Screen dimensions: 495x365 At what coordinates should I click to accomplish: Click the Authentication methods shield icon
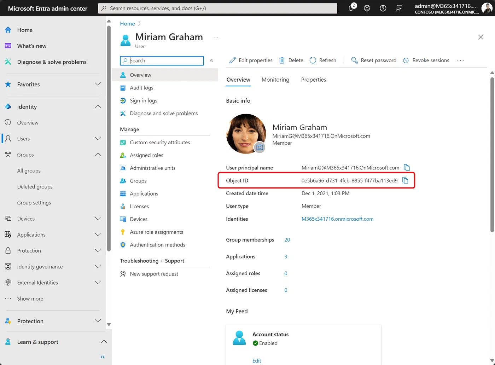tap(123, 245)
